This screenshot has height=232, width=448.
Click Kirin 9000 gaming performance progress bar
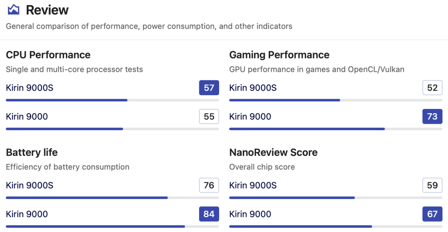(336, 129)
